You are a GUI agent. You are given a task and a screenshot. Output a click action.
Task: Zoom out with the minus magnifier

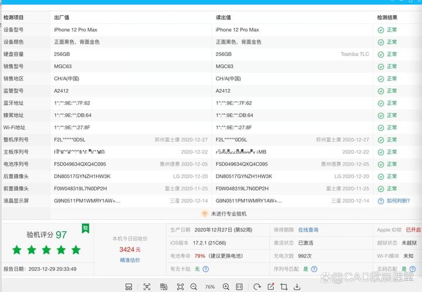[x=194, y=287]
